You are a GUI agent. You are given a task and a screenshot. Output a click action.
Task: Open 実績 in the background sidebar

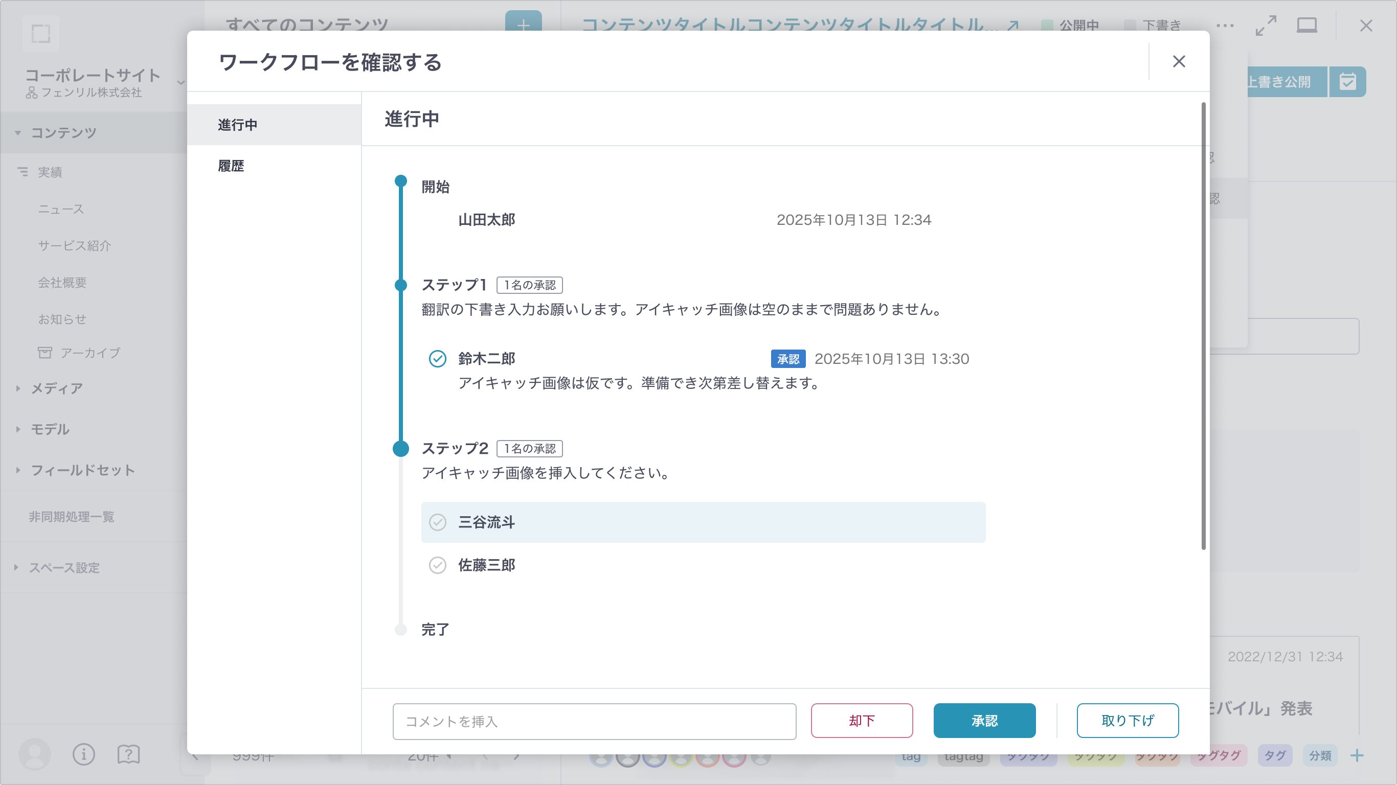50,172
